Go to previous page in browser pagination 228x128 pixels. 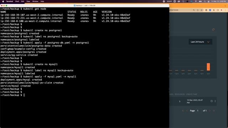click(187, 111)
